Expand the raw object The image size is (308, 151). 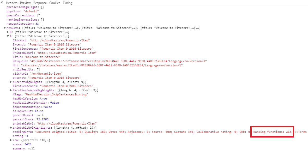click(x=11, y=140)
